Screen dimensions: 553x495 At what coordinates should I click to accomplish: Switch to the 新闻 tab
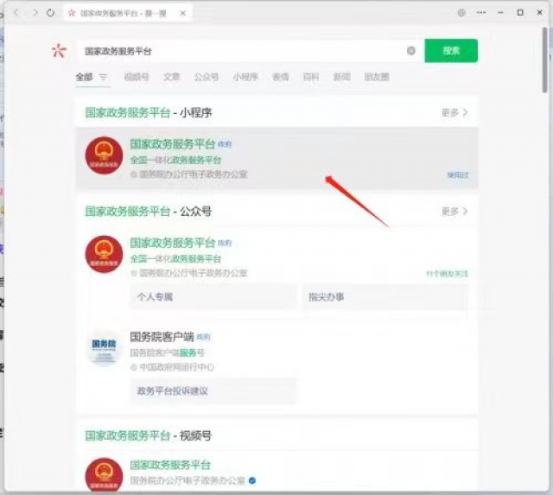pyautogui.click(x=342, y=77)
